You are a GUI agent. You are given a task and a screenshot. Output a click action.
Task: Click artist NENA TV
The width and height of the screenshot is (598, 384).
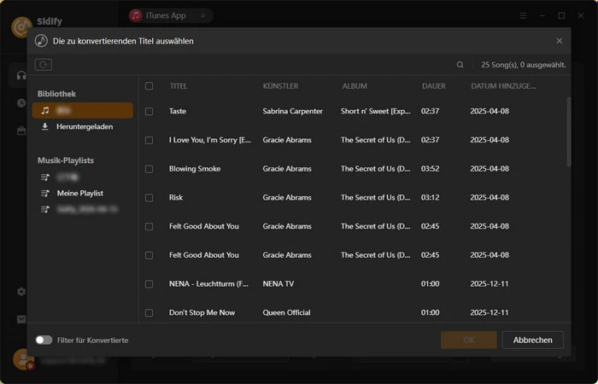tap(278, 284)
